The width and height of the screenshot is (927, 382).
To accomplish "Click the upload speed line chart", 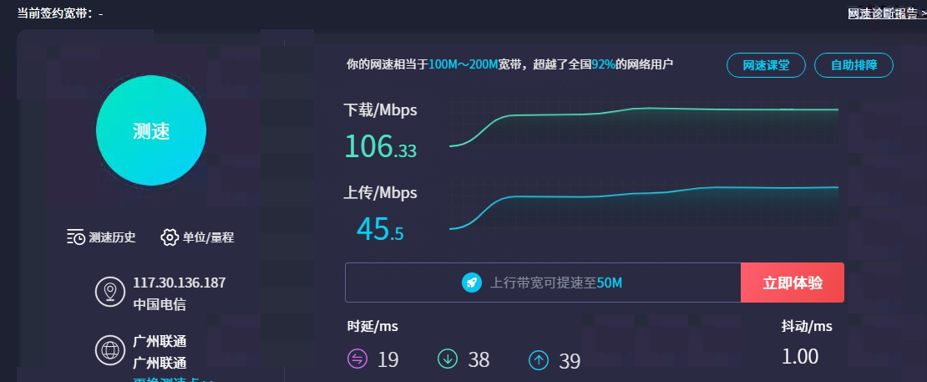I will (x=643, y=203).
